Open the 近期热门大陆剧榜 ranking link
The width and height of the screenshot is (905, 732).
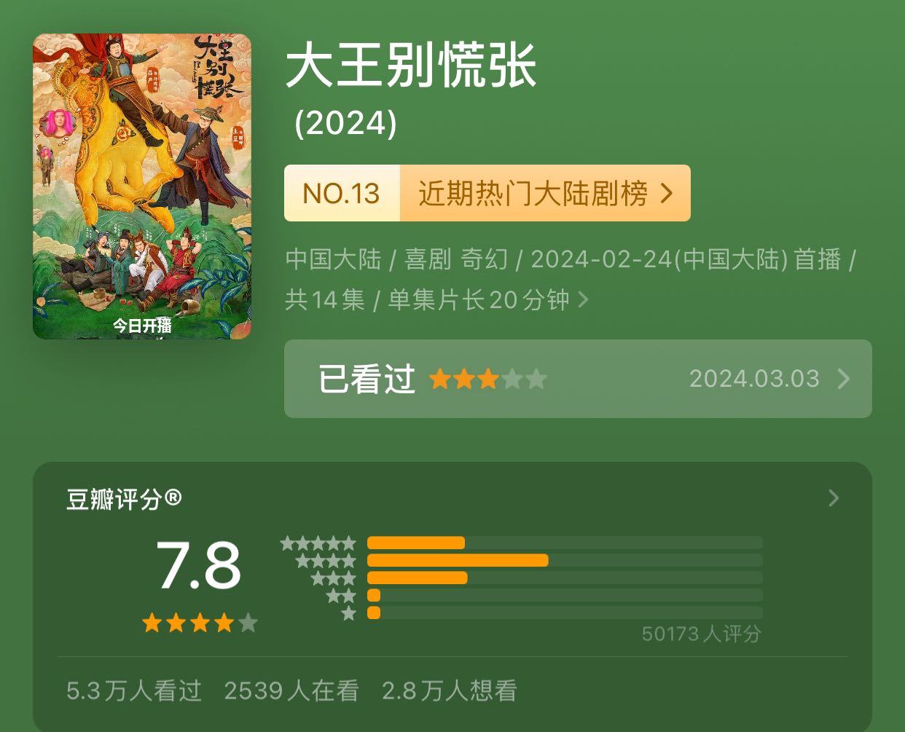coord(533,194)
